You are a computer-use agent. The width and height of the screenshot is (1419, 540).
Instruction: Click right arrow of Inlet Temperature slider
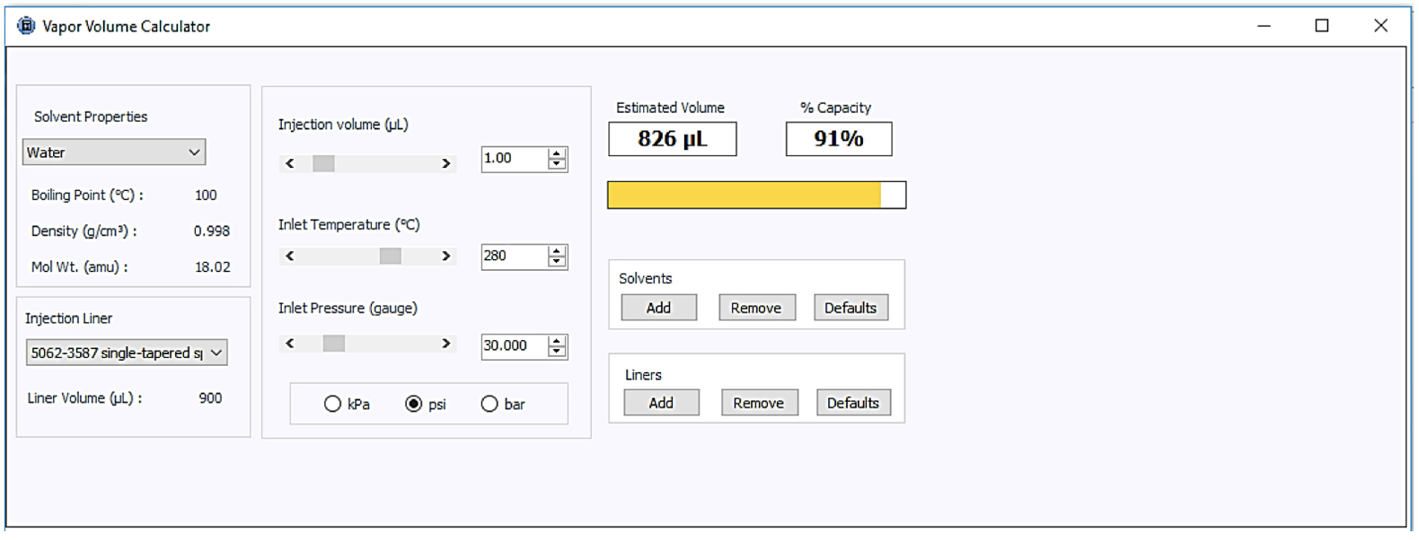click(x=445, y=256)
